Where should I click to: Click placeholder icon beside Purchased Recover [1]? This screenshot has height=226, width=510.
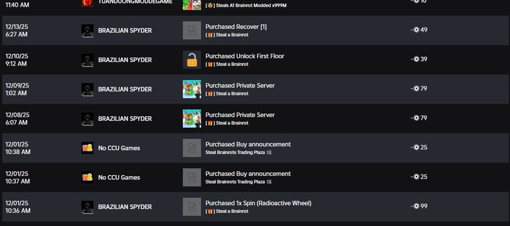click(192, 31)
